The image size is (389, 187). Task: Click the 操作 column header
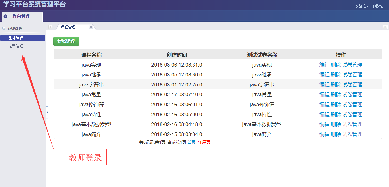click(341, 55)
